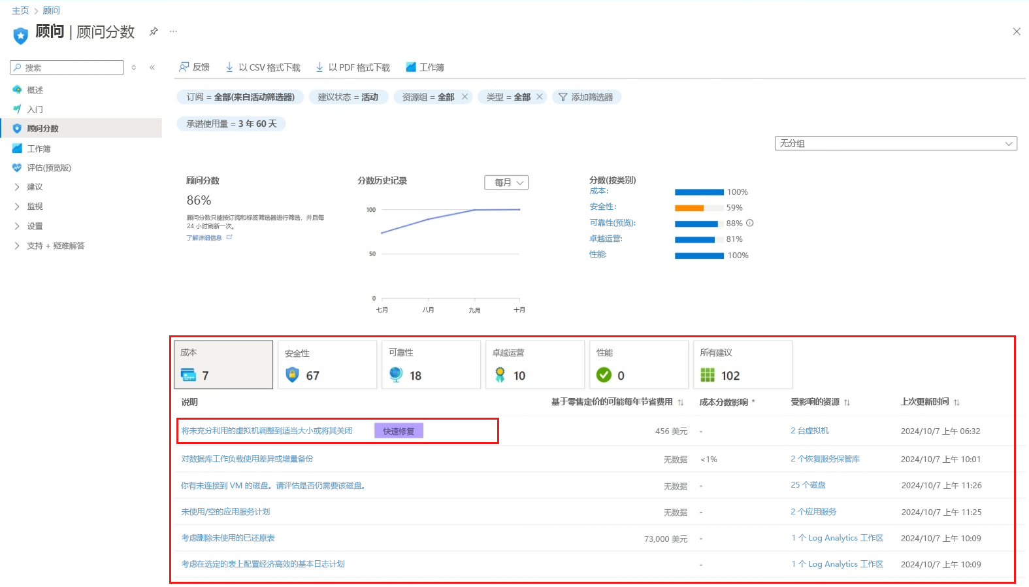Viewport: 1029px width, 587px height.
Task: Click the info icon next to 88%
Action: [x=749, y=223]
